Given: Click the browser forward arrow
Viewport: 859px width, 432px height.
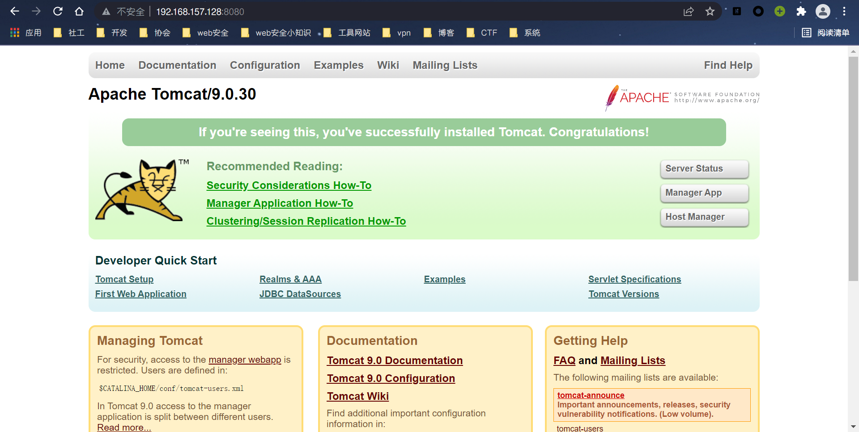Looking at the screenshot, I should [36, 11].
